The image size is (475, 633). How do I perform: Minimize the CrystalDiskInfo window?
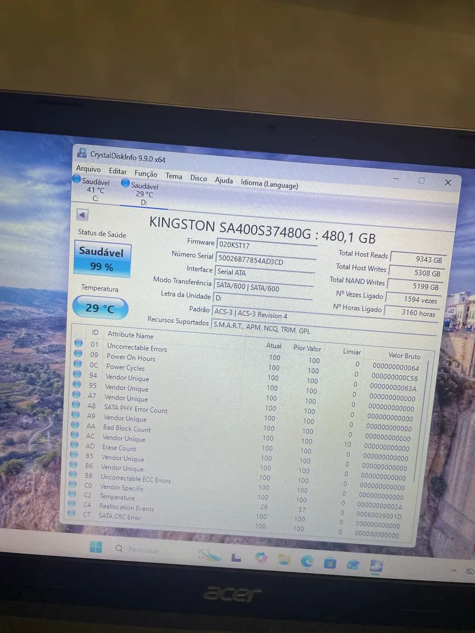pos(396,178)
